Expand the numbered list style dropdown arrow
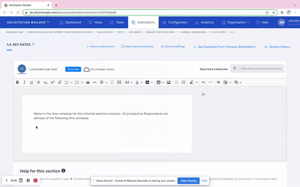 click(x=82, y=82)
